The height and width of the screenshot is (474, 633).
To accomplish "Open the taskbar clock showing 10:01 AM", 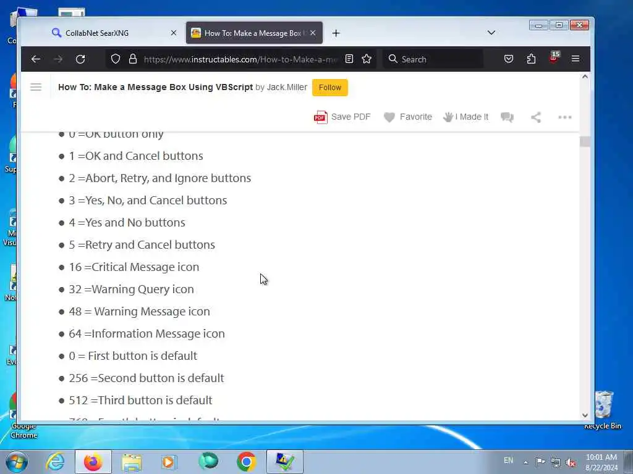I will coord(601,462).
